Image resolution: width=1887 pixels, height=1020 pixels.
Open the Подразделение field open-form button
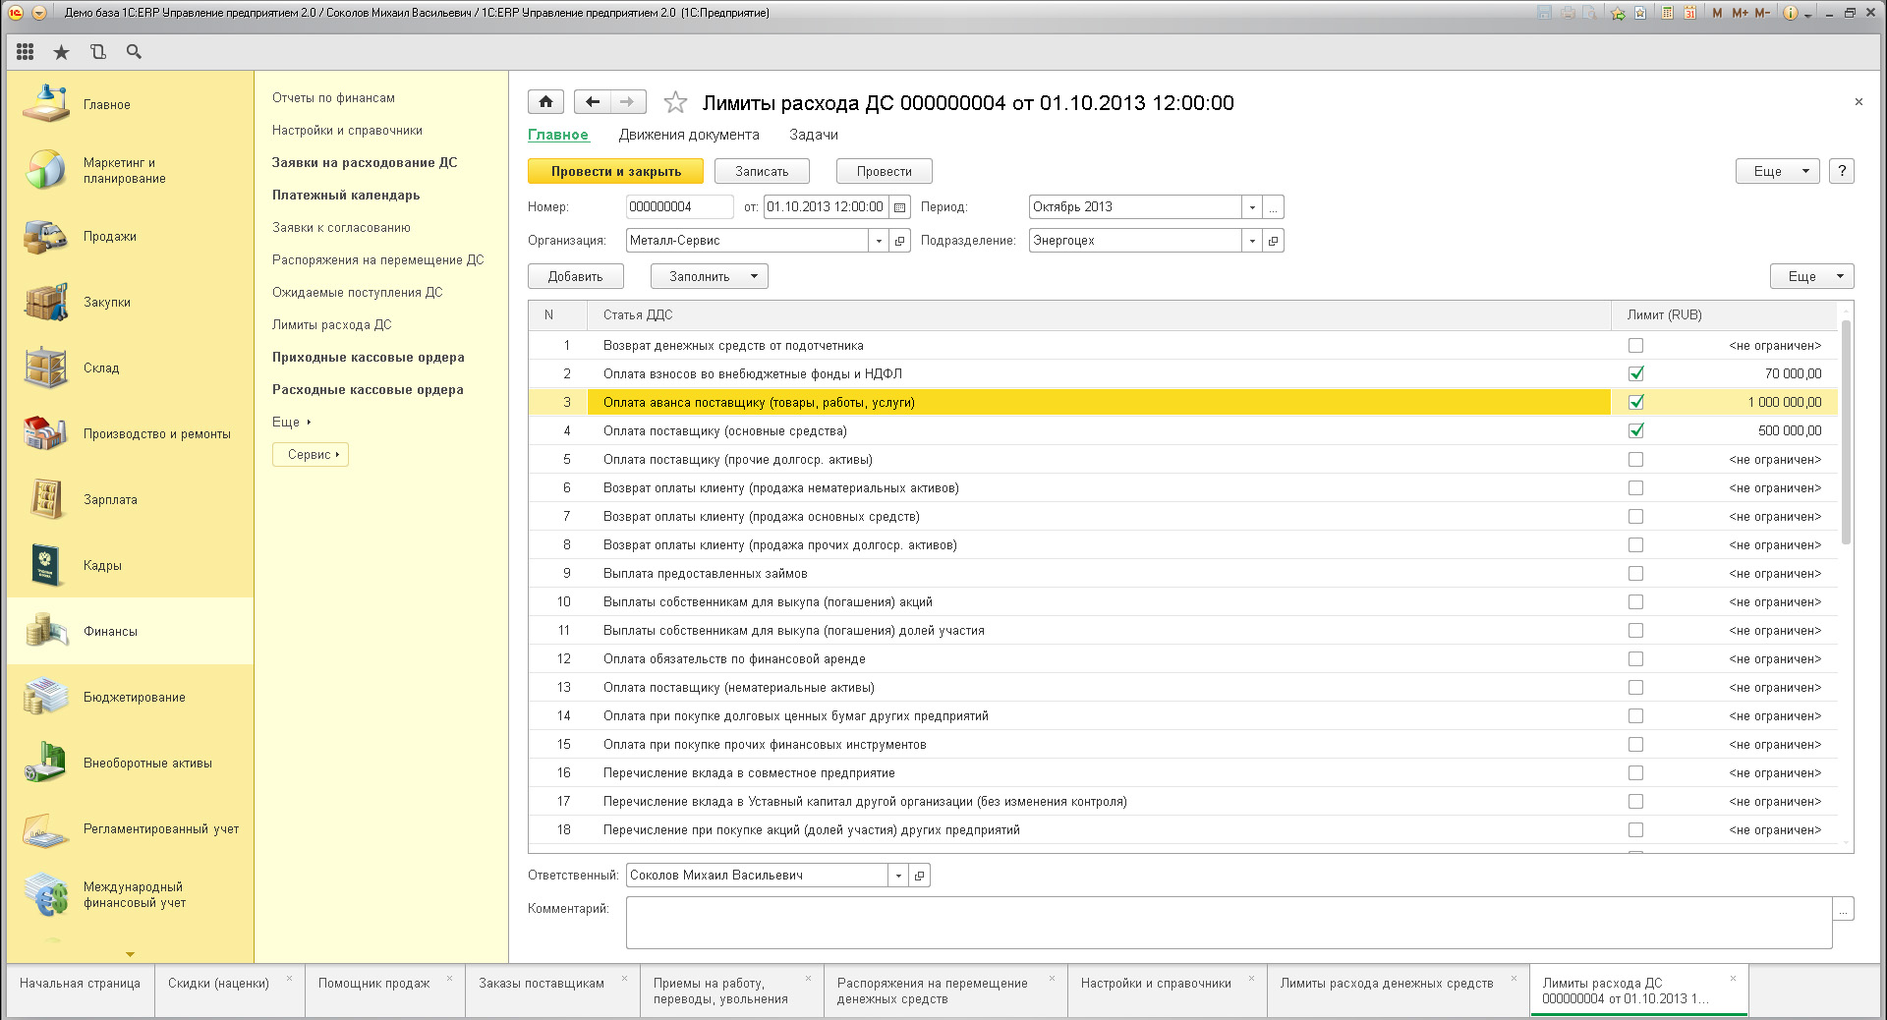(x=1274, y=241)
